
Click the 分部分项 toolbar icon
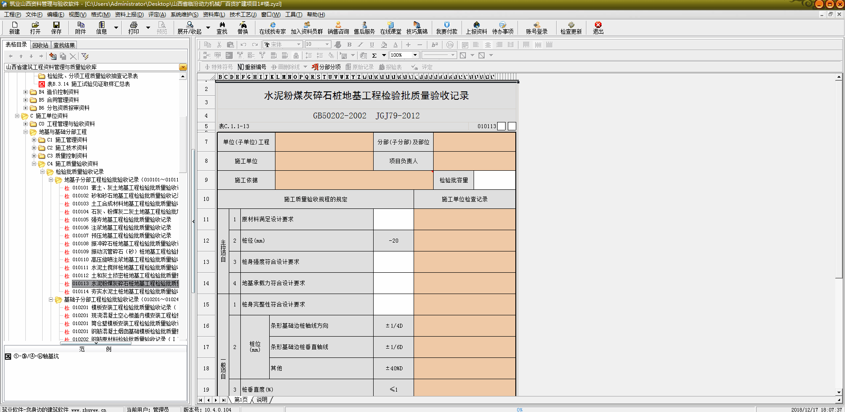[x=326, y=67]
